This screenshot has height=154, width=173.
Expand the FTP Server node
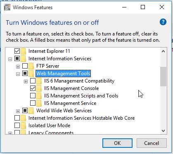[18, 67]
